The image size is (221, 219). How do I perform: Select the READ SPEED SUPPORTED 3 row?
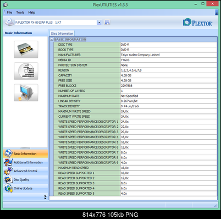click(135, 183)
